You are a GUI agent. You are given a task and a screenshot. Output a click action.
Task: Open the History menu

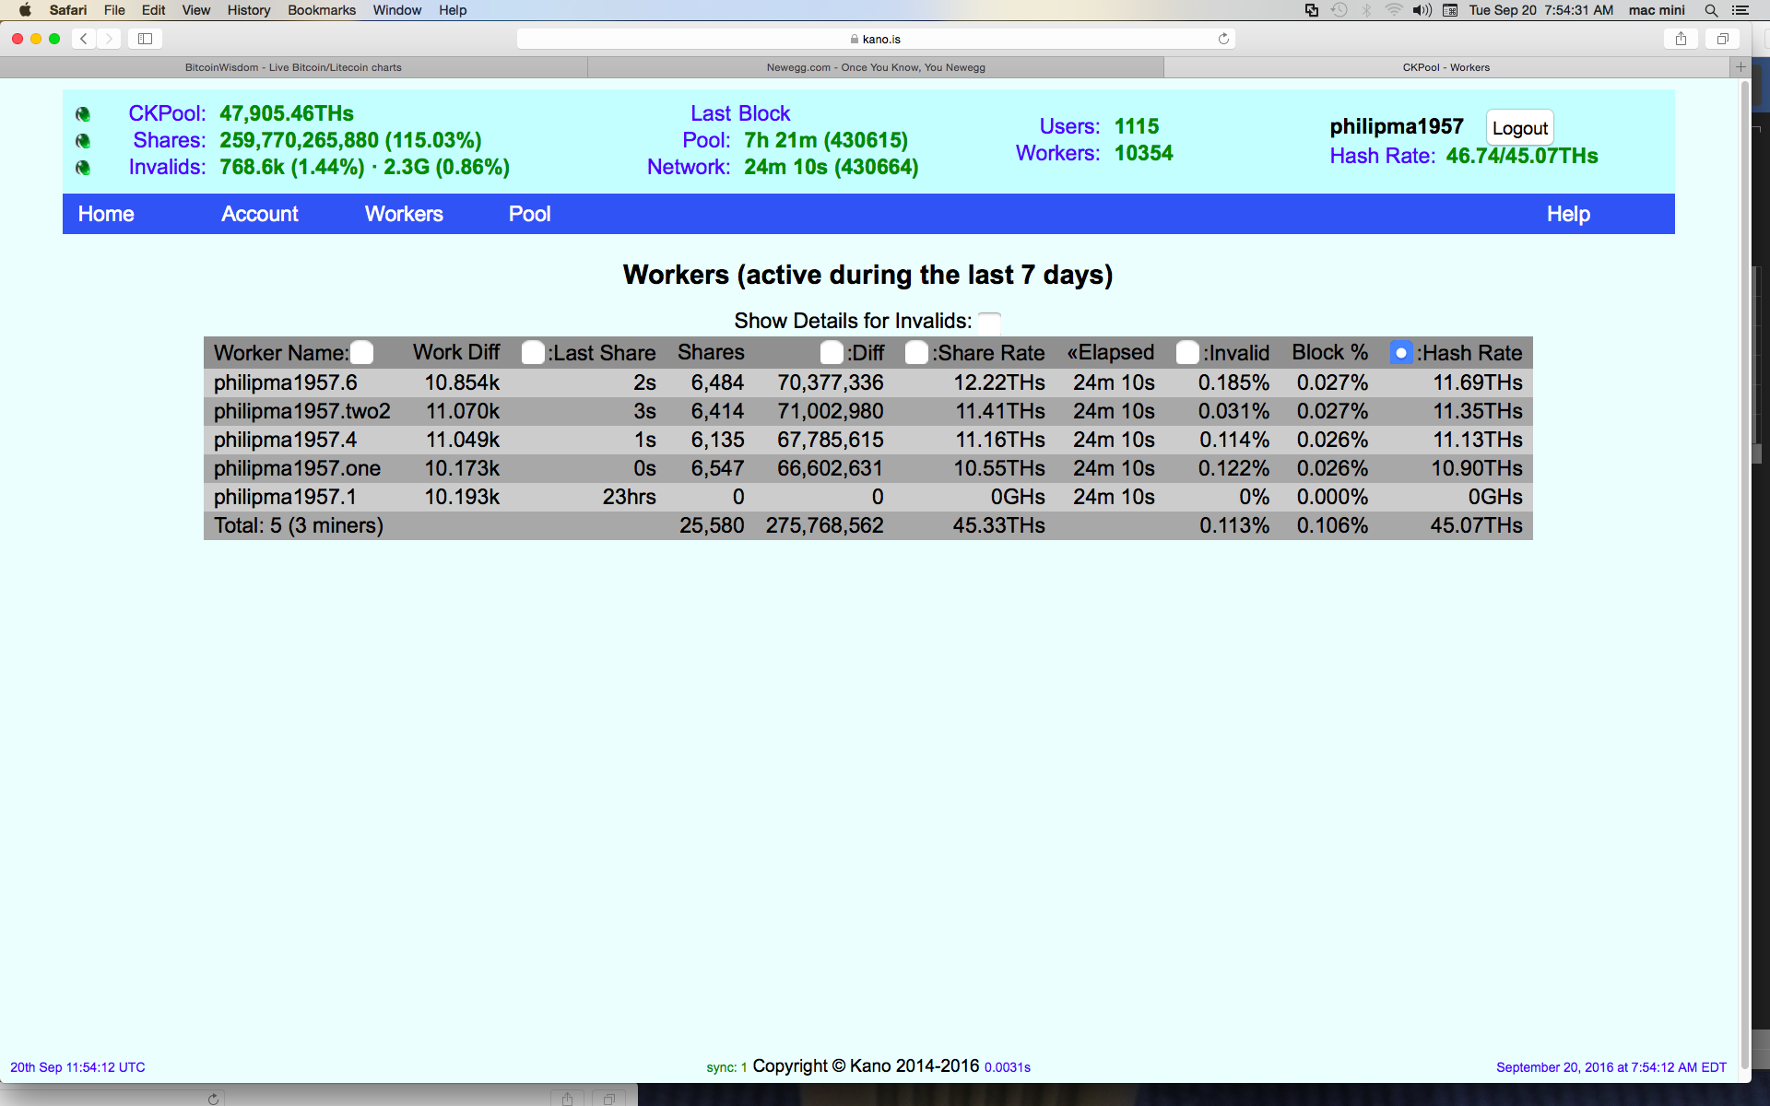click(x=249, y=10)
